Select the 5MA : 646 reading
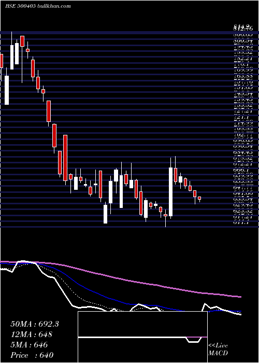The image size is (259, 363). (x=29, y=345)
